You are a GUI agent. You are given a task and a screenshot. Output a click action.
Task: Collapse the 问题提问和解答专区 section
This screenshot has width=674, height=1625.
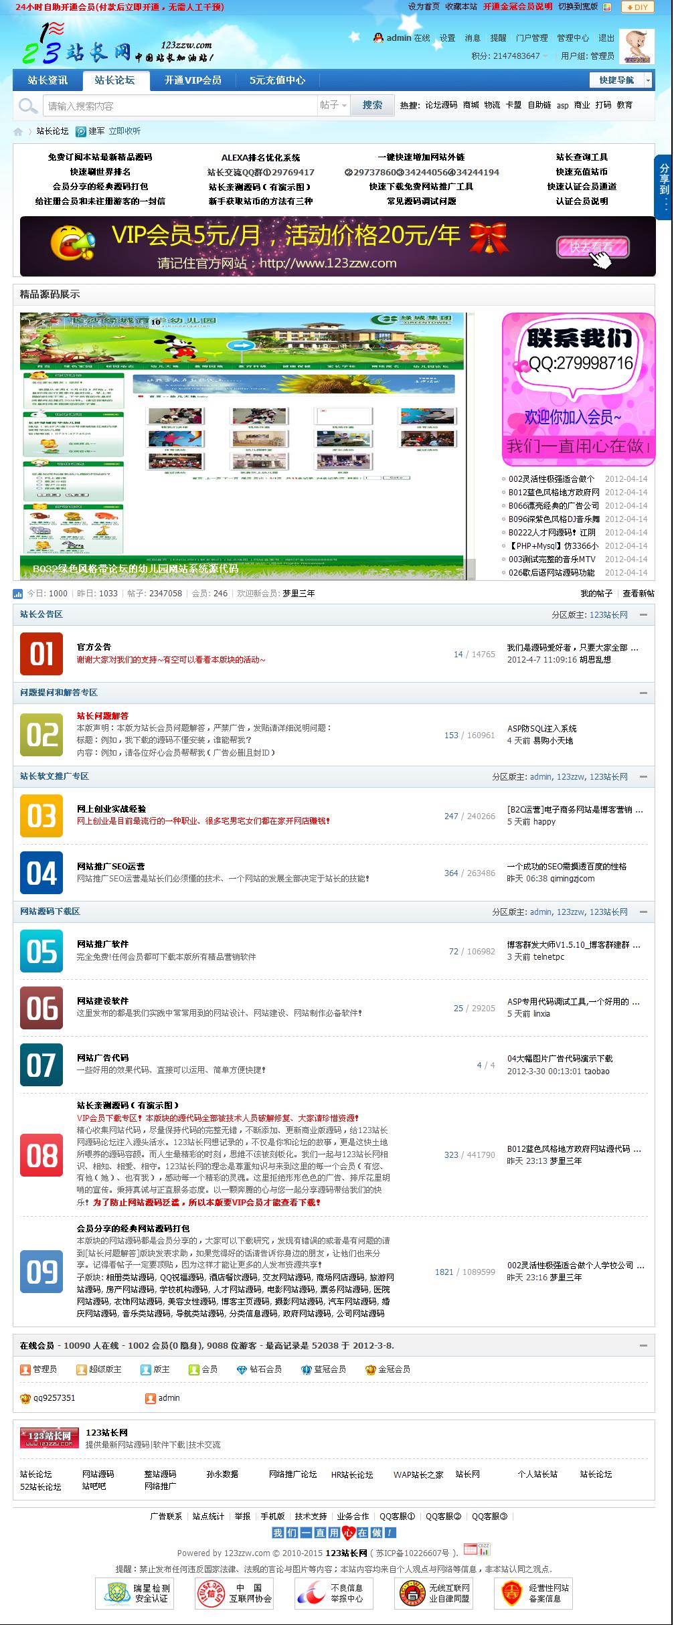[x=643, y=693]
